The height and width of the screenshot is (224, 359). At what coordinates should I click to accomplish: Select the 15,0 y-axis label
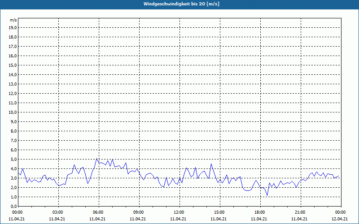tap(13, 65)
